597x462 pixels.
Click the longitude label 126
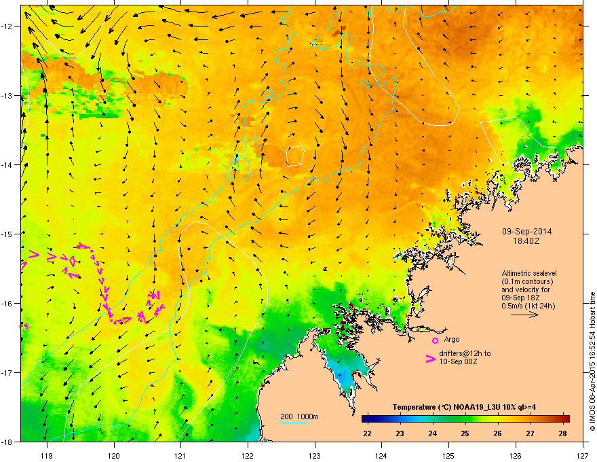tap(516, 455)
